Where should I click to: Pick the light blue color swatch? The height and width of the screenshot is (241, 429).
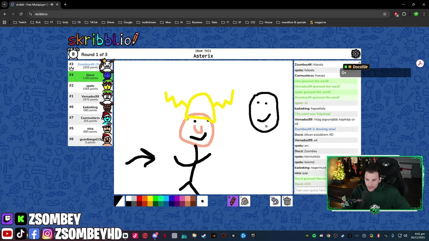(166, 198)
